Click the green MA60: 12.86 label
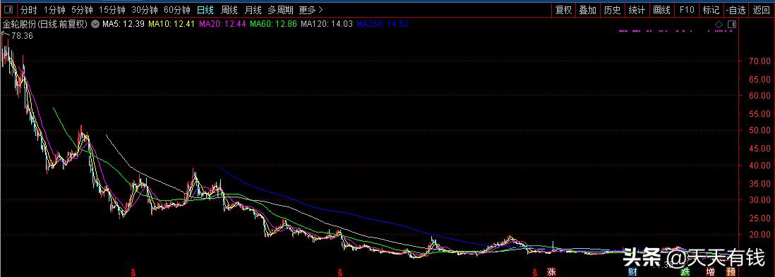The height and width of the screenshot is (277, 775). point(273,24)
